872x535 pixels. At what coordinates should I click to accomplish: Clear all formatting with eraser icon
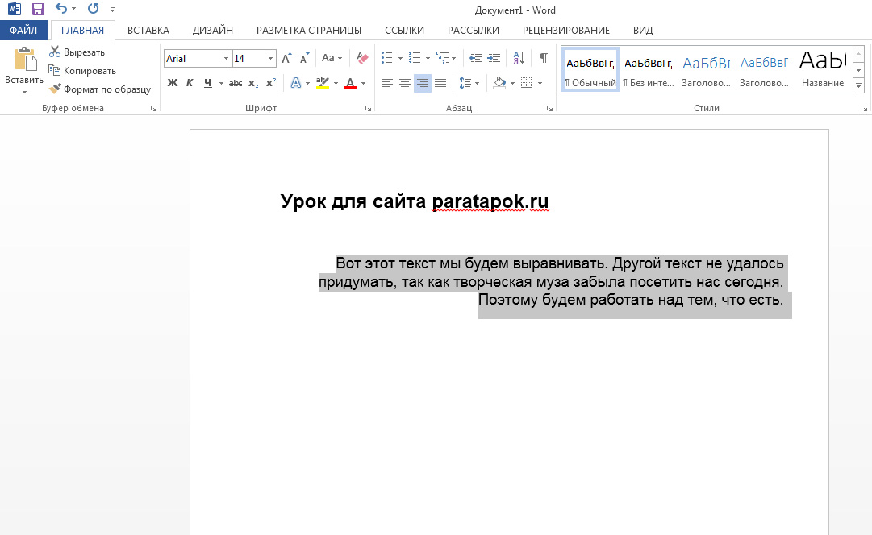[x=362, y=58]
